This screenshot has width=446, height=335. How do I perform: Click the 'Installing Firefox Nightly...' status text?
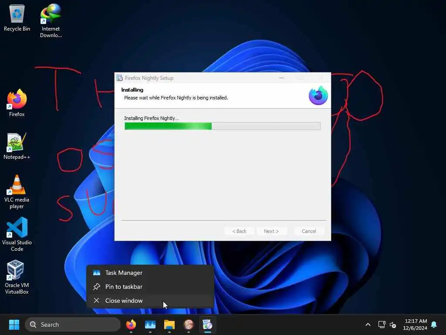pos(151,118)
